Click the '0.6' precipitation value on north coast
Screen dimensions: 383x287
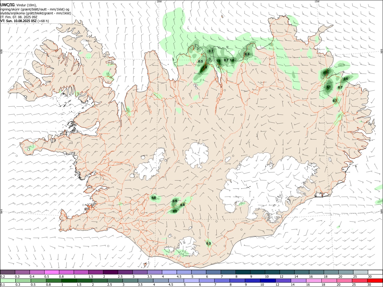pyautogui.click(x=247, y=54)
